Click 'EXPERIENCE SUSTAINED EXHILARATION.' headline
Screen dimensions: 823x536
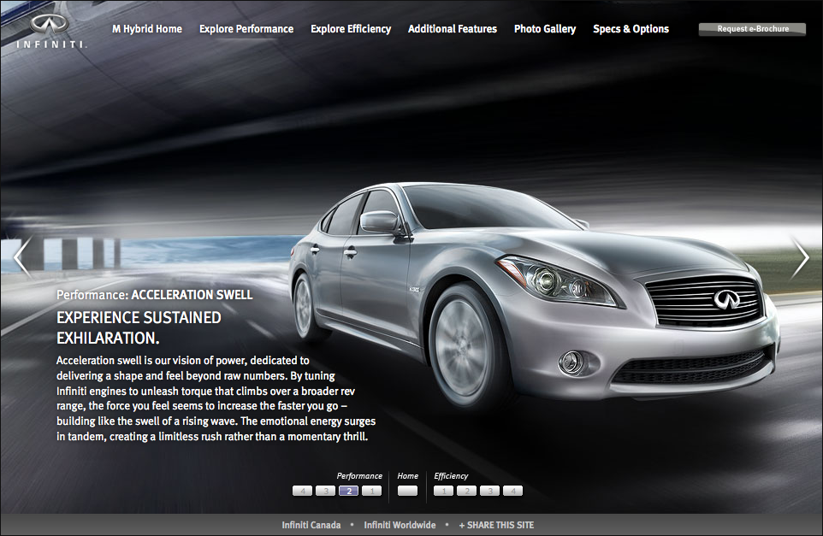pyautogui.click(x=139, y=327)
